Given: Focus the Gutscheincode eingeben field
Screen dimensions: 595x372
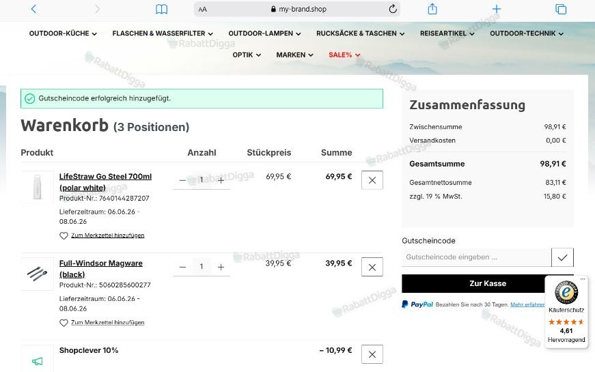Looking at the screenshot, I should point(476,257).
